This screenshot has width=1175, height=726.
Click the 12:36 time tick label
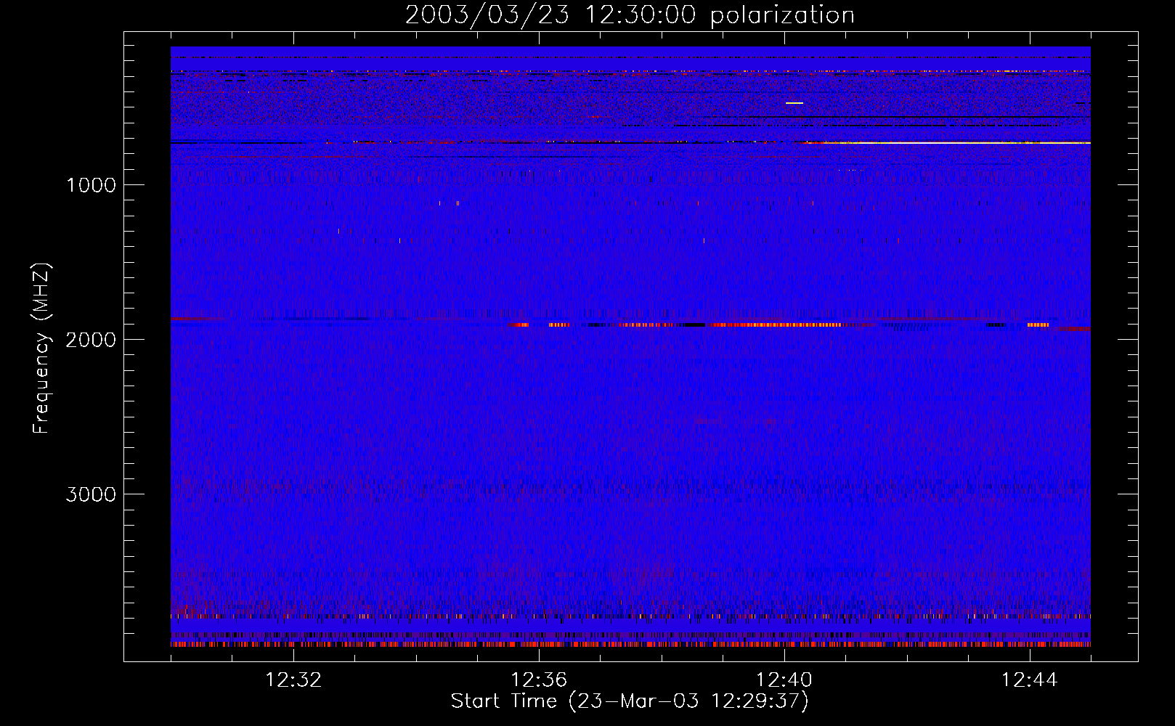pyautogui.click(x=539, y=680)
